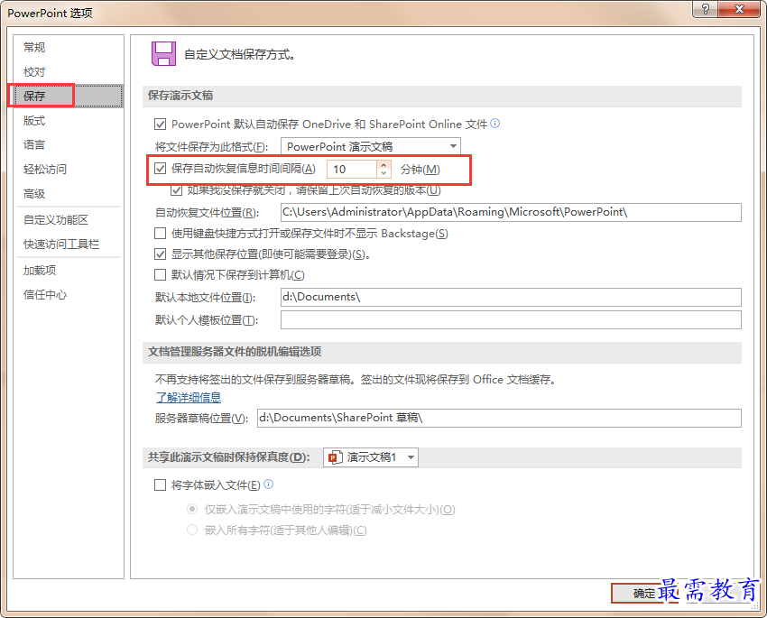Click the info icon next to the OneDrive autosave option
The height and width of the screenshot is (618, 767).
point(495,124)
